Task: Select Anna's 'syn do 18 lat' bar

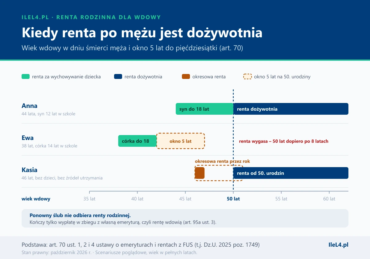Action: (x=204, y=109)
